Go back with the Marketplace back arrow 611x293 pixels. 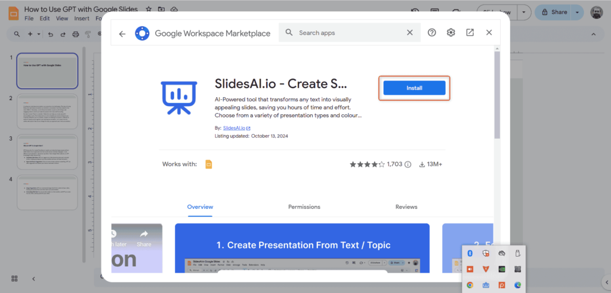coord(122,33)
